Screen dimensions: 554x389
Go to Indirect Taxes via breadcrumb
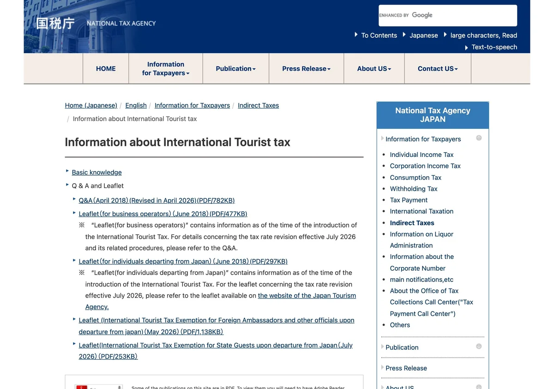(258, 105)
